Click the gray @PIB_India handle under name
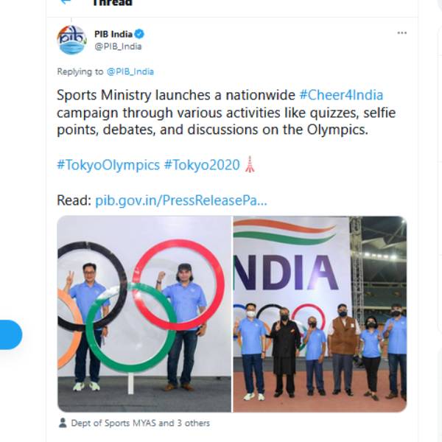 coord(118,46)
